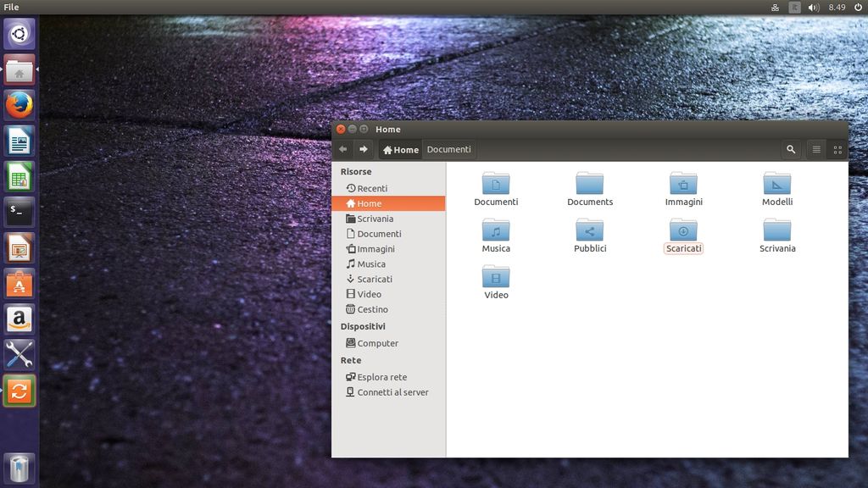
Task: Click the Documenti breadcrumb button
Action: [x=448, y=150]
